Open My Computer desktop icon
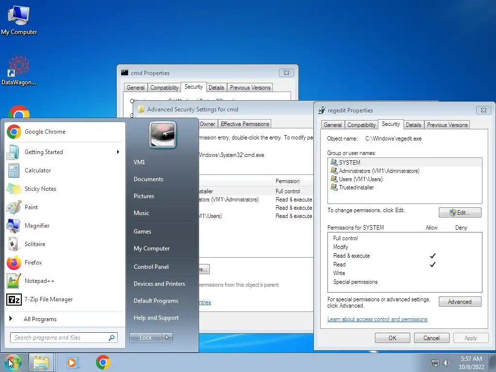Viewport: 496px width, 372px height. tap(19, 19)
